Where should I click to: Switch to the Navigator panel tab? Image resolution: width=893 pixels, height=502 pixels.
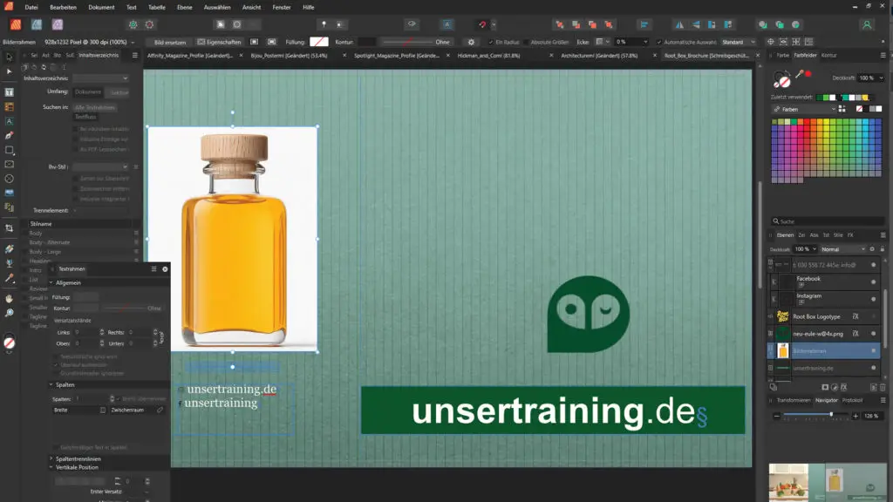point(827,400)
